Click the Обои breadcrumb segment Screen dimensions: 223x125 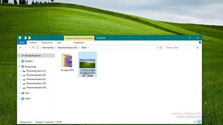pos(84,48)
